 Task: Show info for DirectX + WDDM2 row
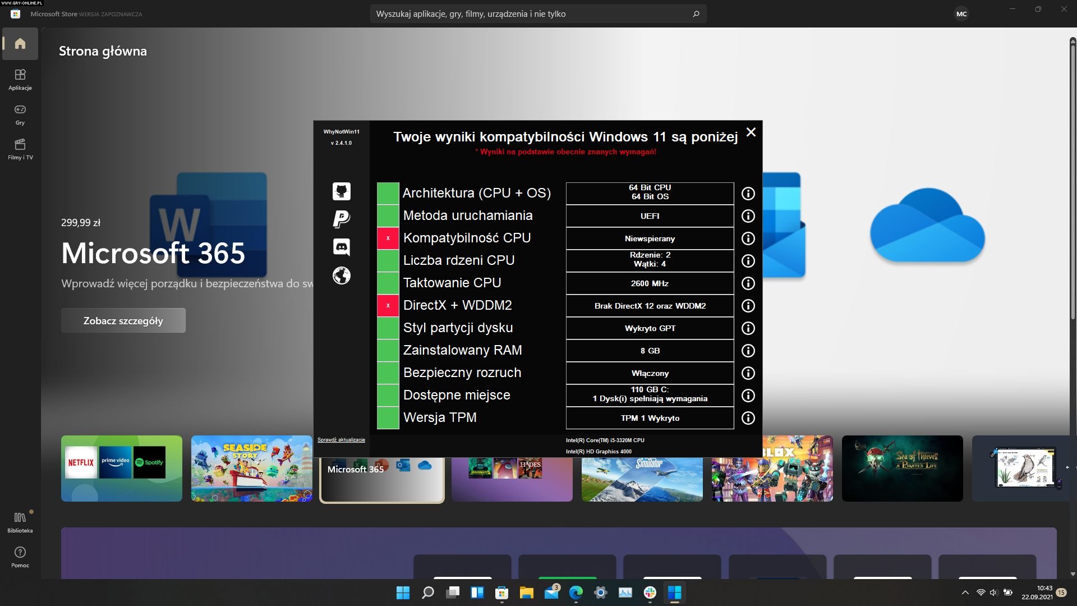(748, 306)
